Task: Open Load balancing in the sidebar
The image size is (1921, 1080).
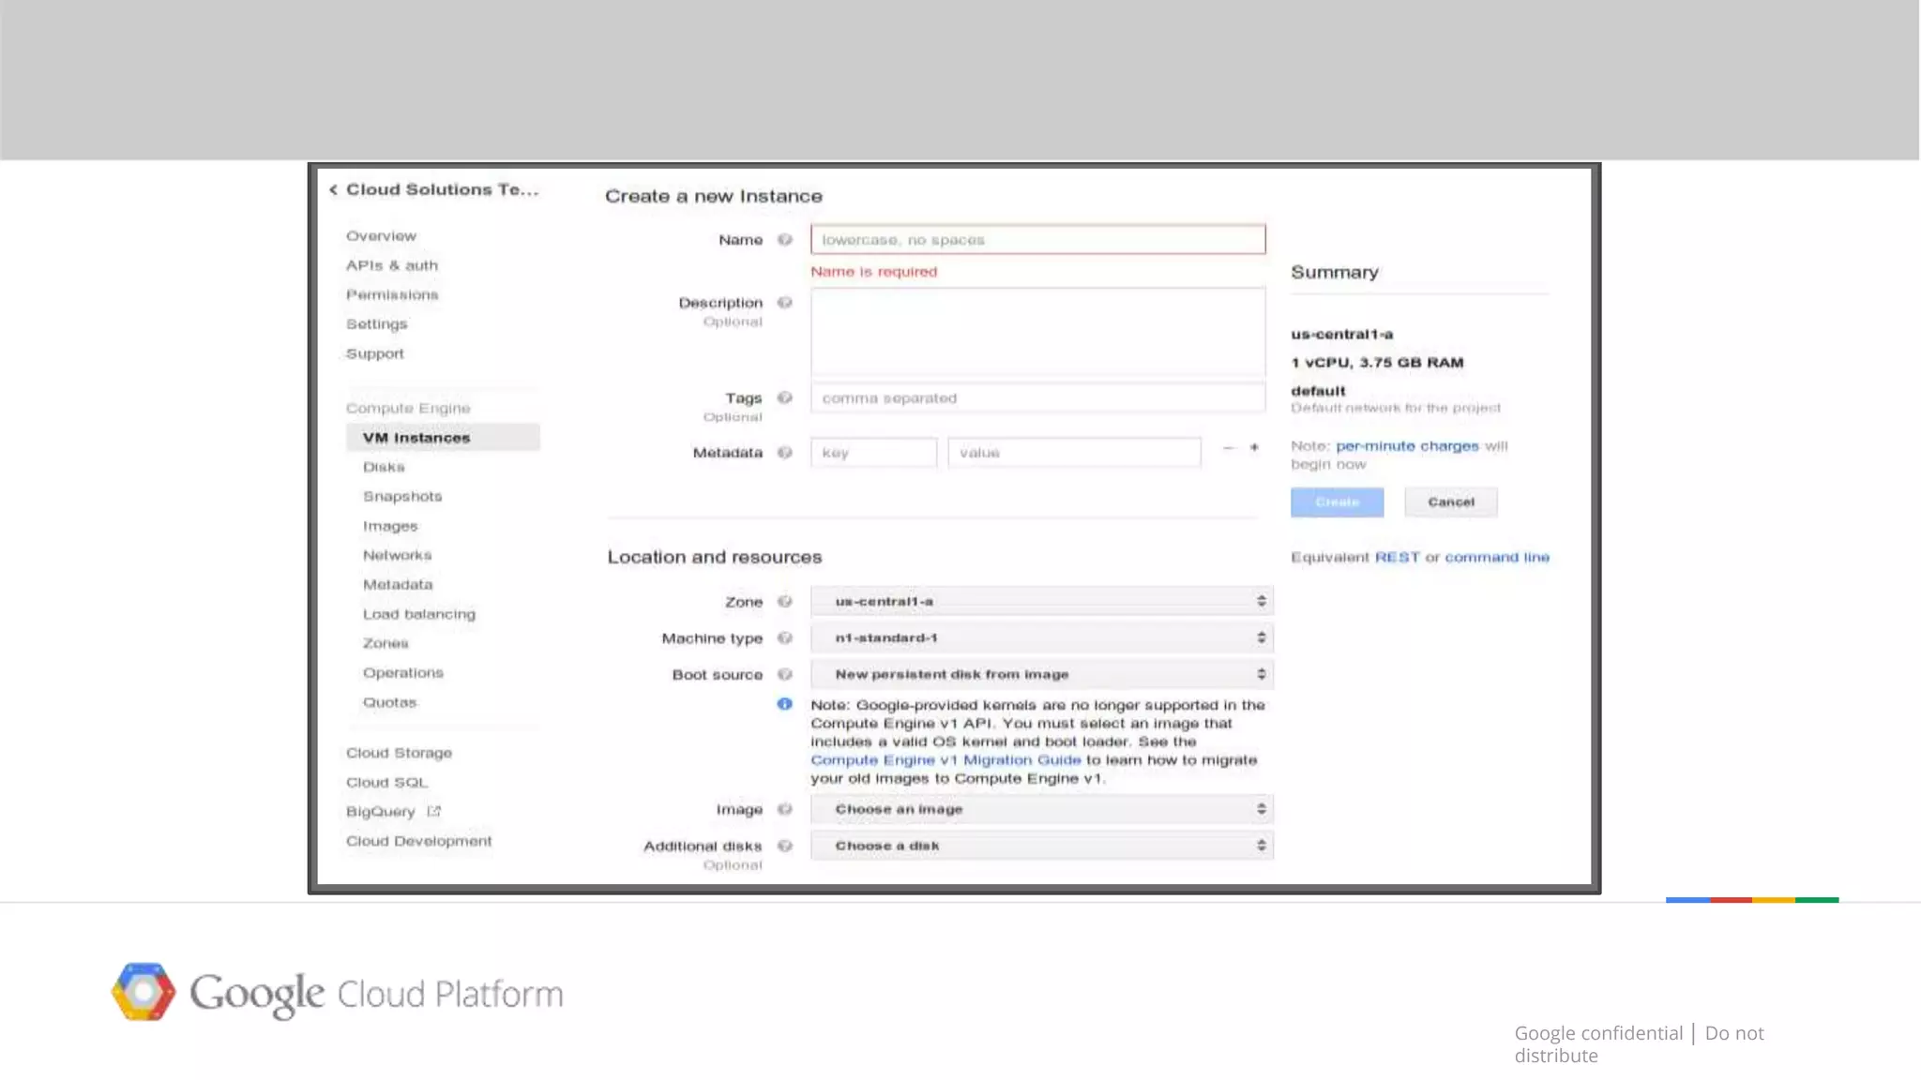Action: pos(419,615)
